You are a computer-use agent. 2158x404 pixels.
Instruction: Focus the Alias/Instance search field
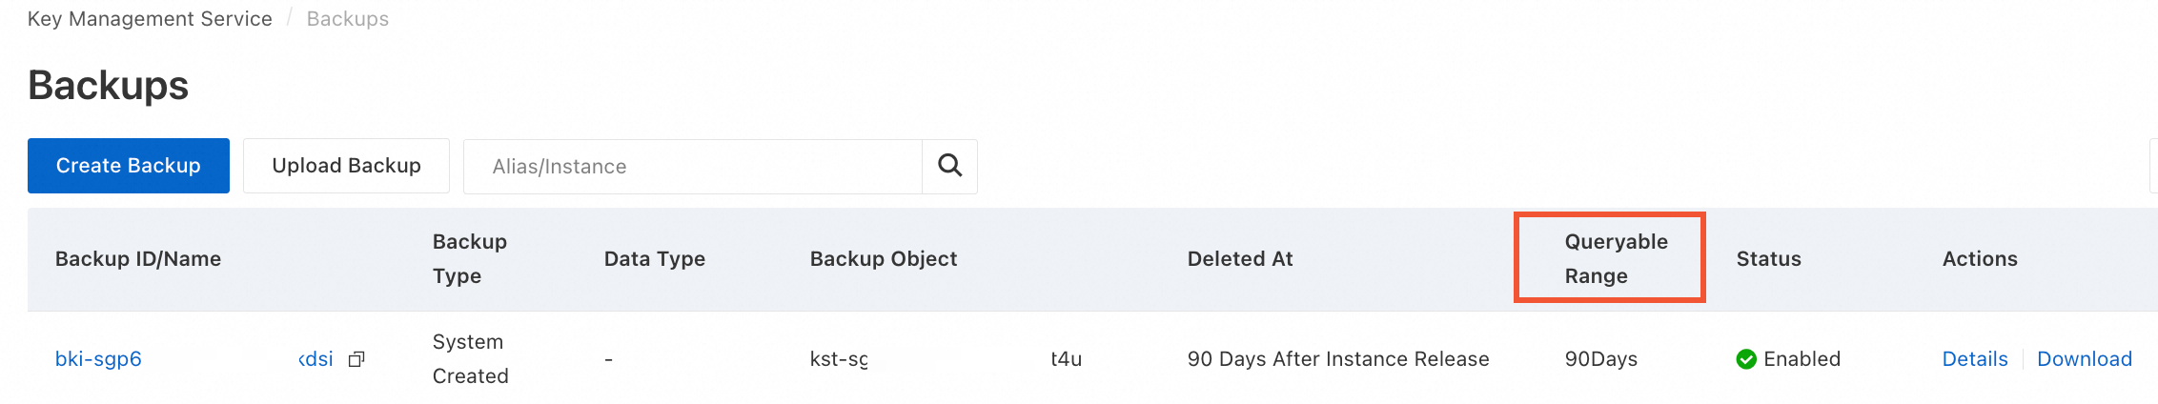[x=693, y=167]
